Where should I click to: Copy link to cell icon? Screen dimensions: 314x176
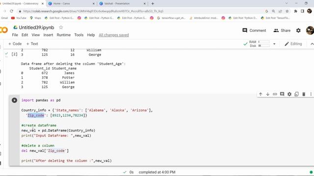275,94
